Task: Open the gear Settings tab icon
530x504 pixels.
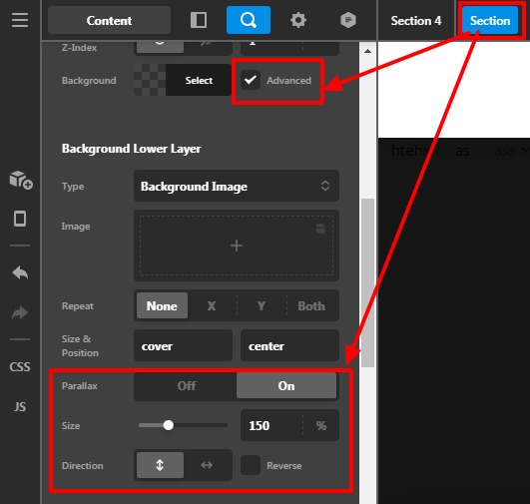Action: click(x=298, y=20)
